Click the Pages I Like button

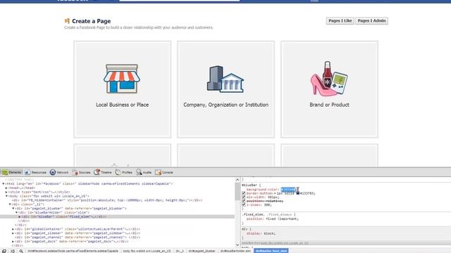340,20
